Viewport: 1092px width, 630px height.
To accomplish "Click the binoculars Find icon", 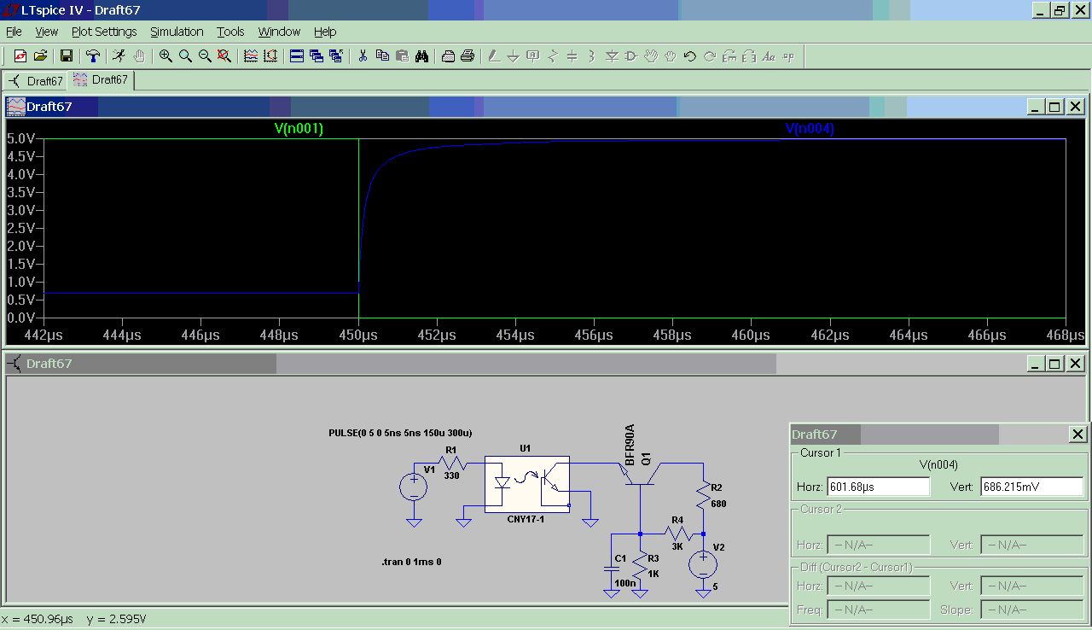I will tap(422, 56).
